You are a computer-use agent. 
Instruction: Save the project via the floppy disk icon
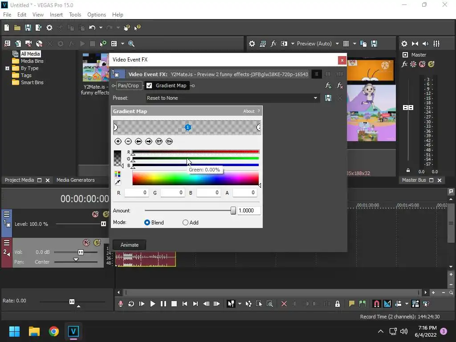click(x=28, y=28)
